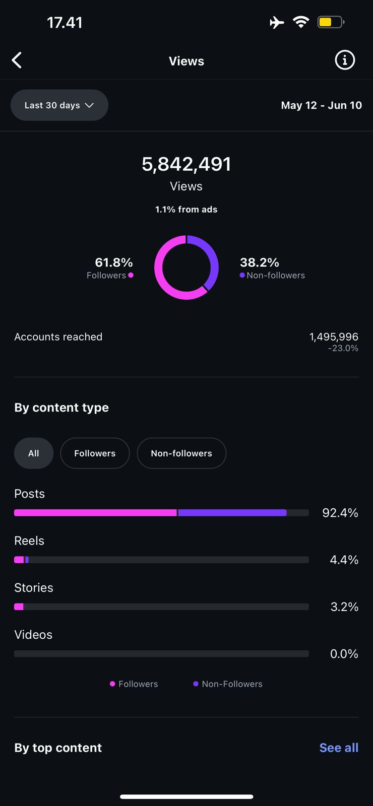Tap the By top content heading

click(58, 748)
